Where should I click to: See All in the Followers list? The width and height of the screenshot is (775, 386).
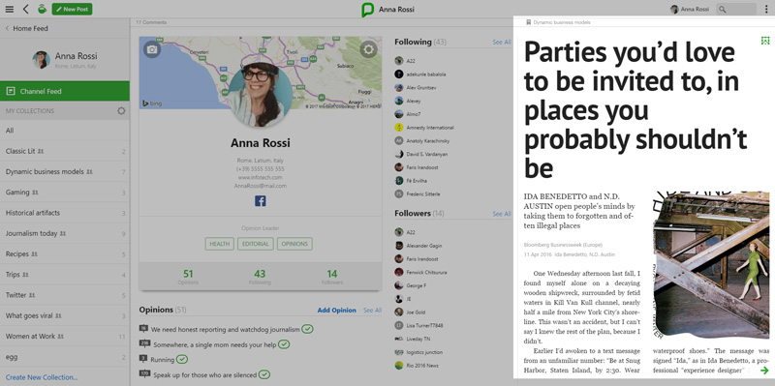click(x=502, y=214)
